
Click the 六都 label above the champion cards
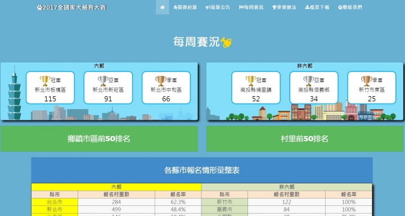[x=99, y=66]
